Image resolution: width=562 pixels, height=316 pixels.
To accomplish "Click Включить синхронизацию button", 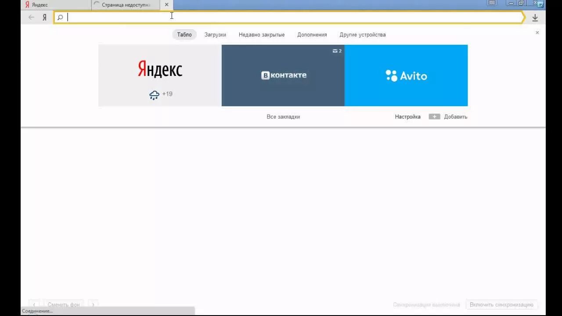I will 501,305.
